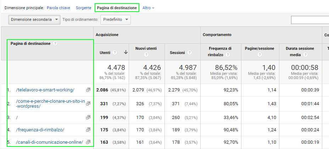The height and width of the screenshot is (149, 329).
Task: Click help icon next to Pagina di destinazione header
Action: click(55, 43)
